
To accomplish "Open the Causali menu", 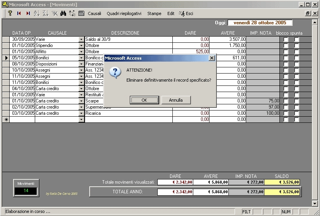I will 94,13.
